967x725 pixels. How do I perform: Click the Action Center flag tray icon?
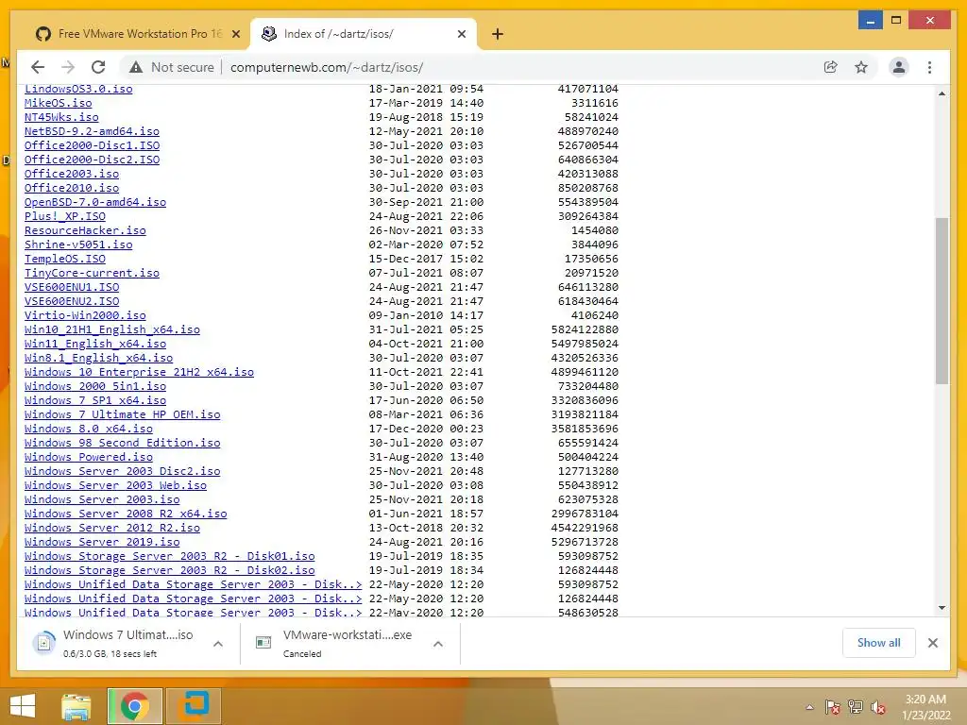point(832,707)
